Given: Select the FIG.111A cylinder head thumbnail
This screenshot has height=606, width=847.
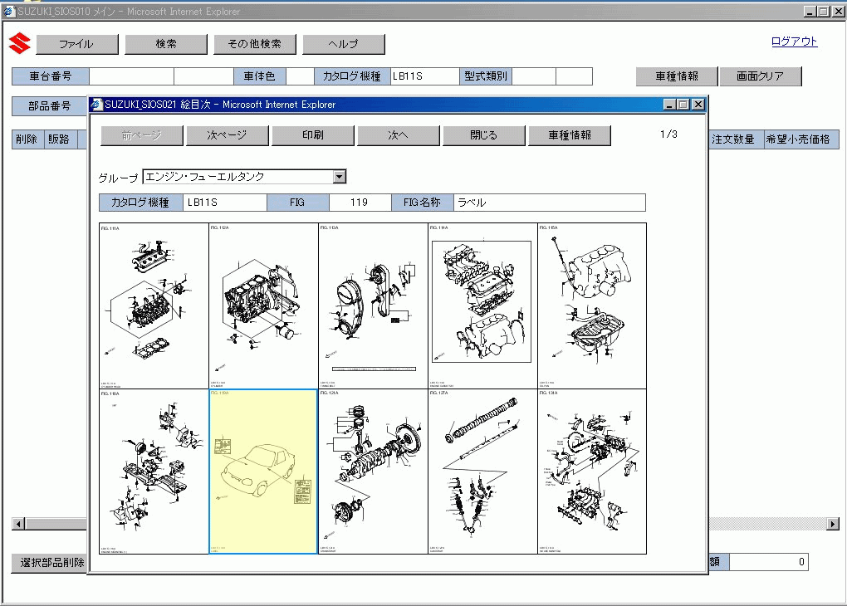Looking at the screenshot, I should tap(153, 305).
